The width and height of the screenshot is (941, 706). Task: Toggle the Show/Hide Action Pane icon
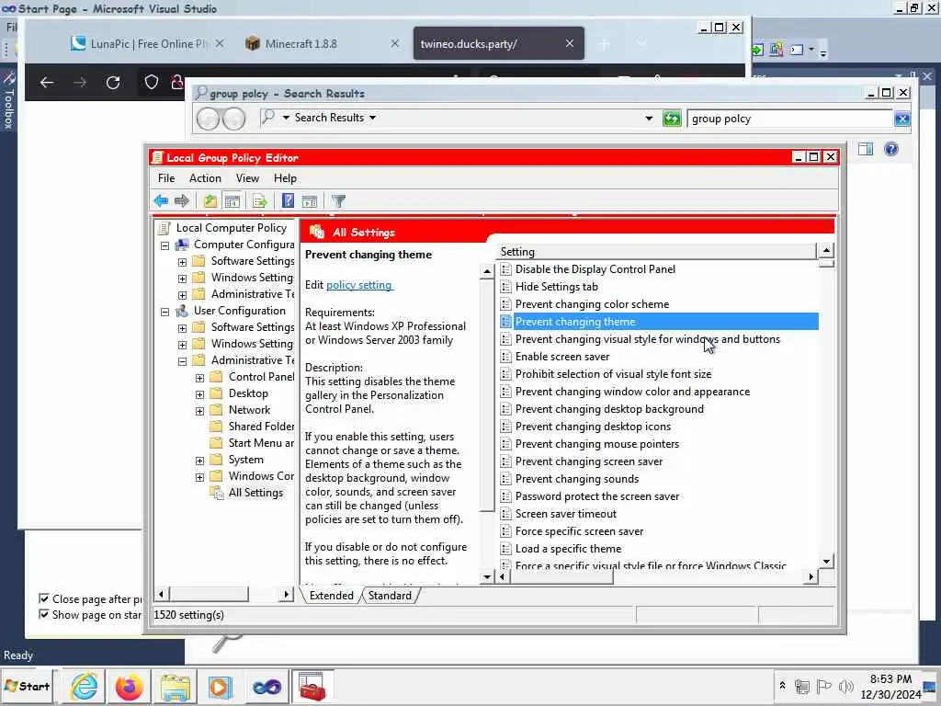(x=310, y=201)
